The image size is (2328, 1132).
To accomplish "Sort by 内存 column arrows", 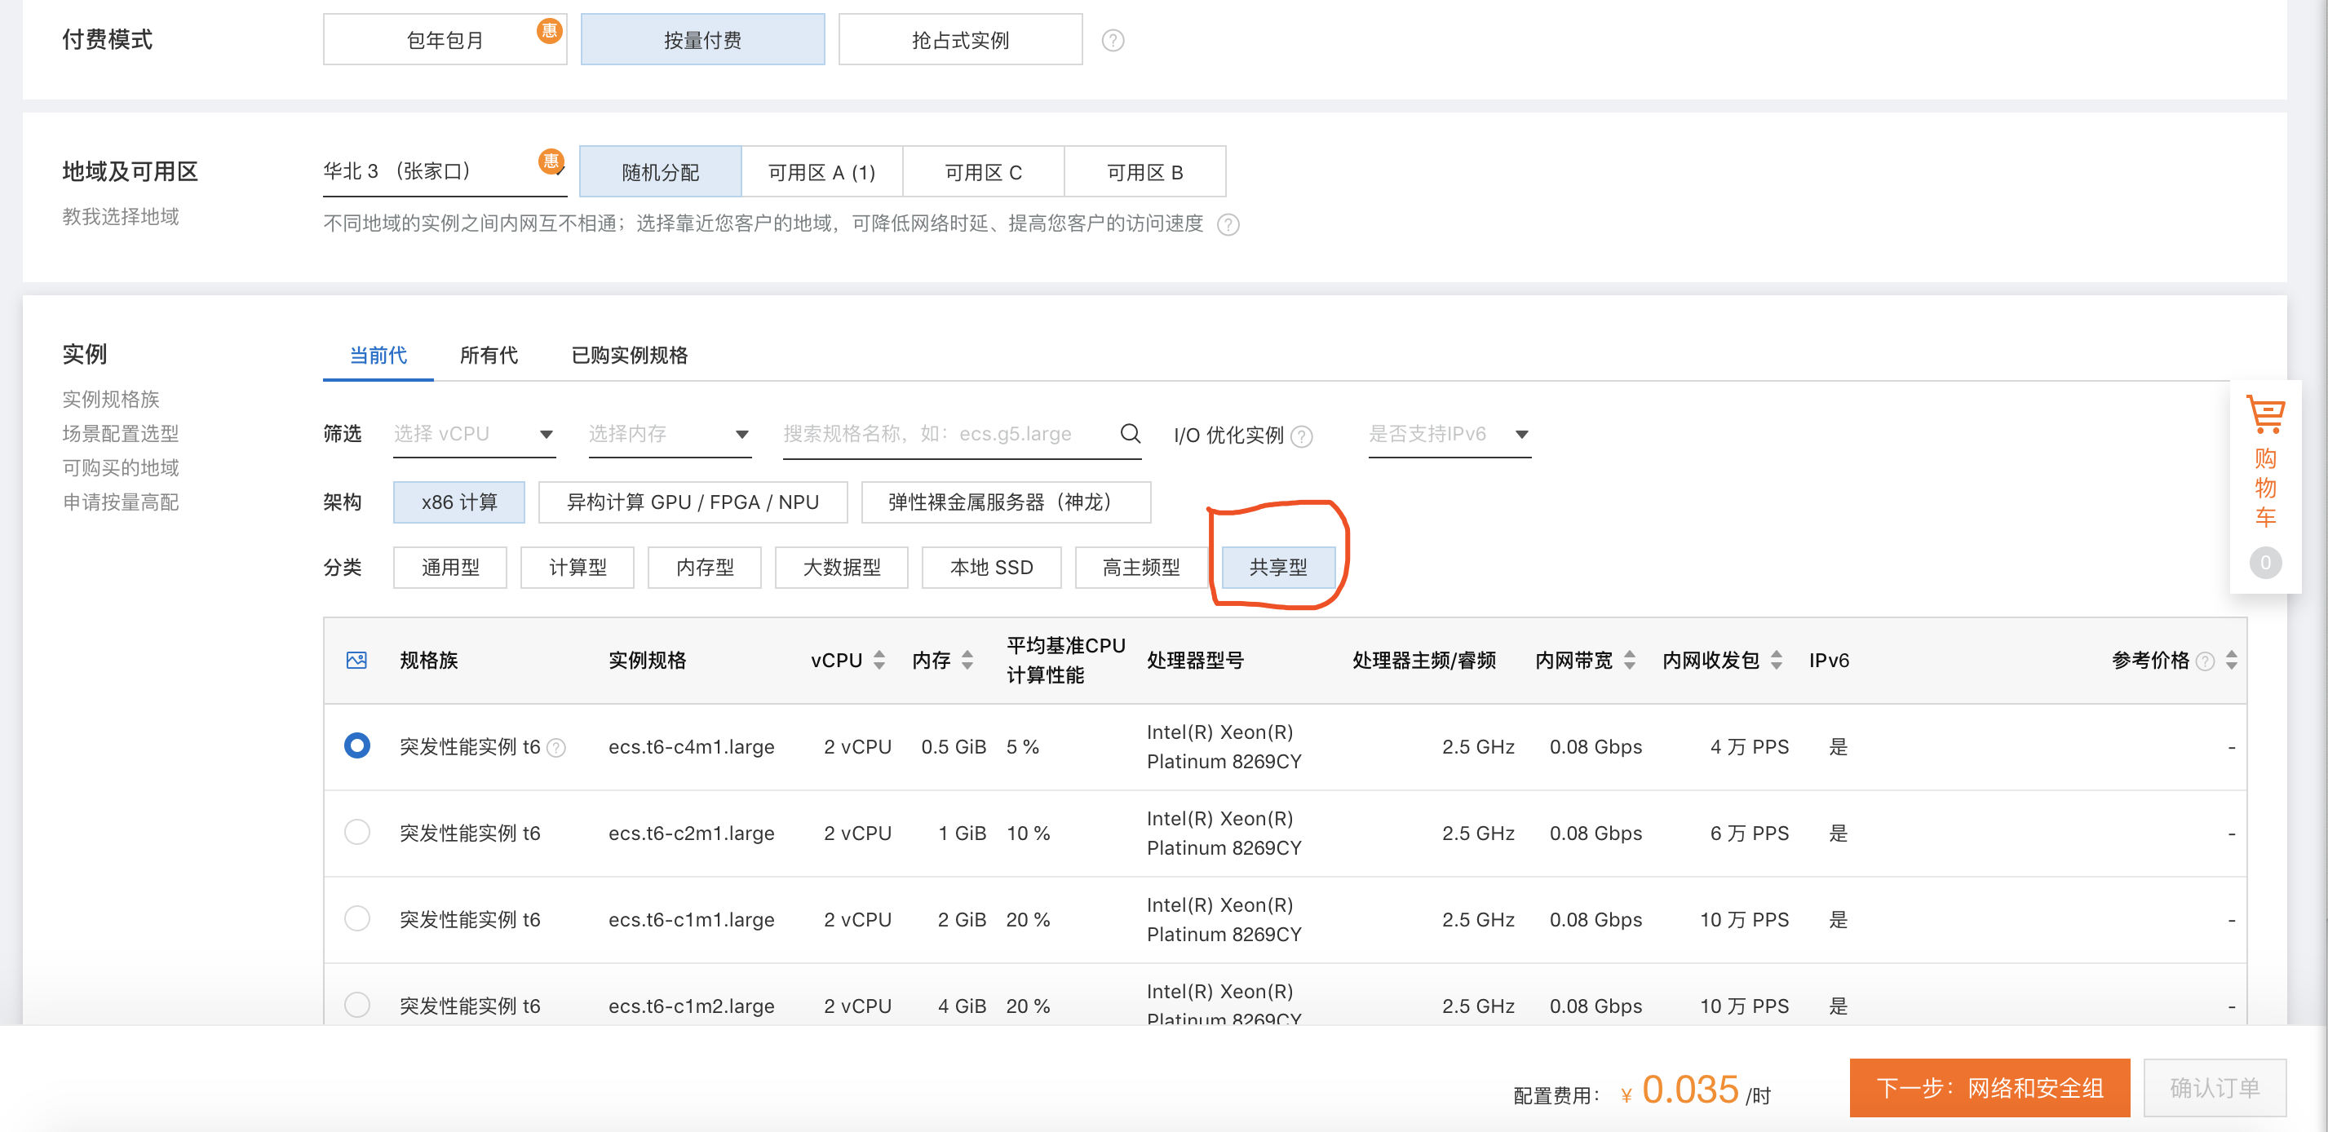I will (967, 661).
